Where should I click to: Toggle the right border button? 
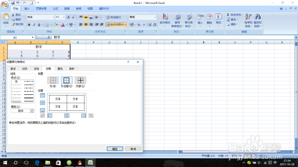tap(84, 115)
